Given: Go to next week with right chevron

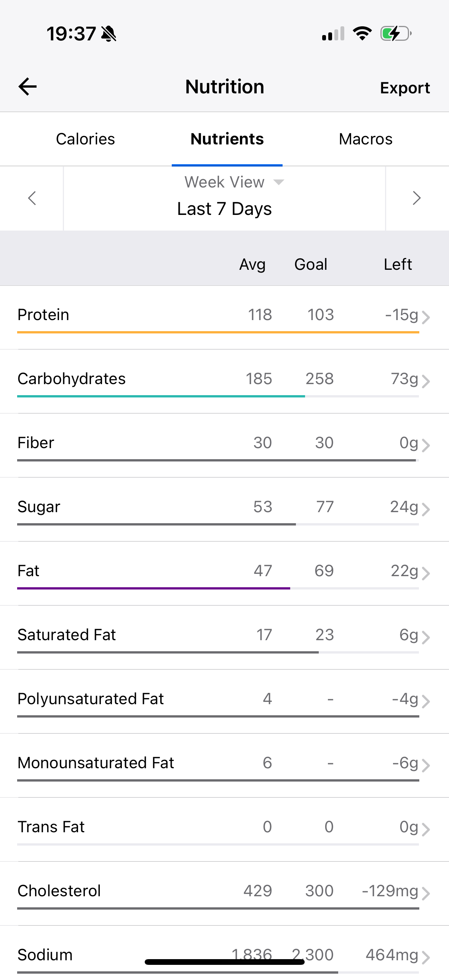Looking at the screenshot, I should tap(417, 198).
